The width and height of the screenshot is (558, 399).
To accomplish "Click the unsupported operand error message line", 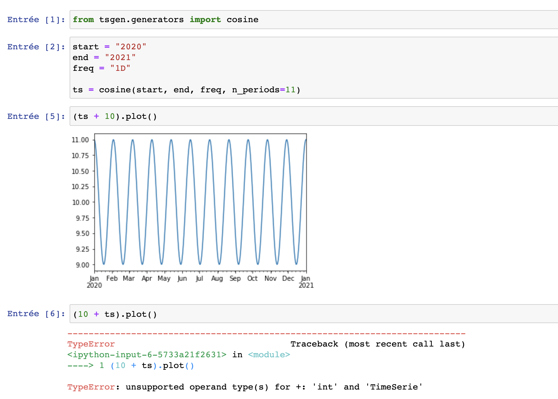I will pyautogui.click(x=245, y=387).
